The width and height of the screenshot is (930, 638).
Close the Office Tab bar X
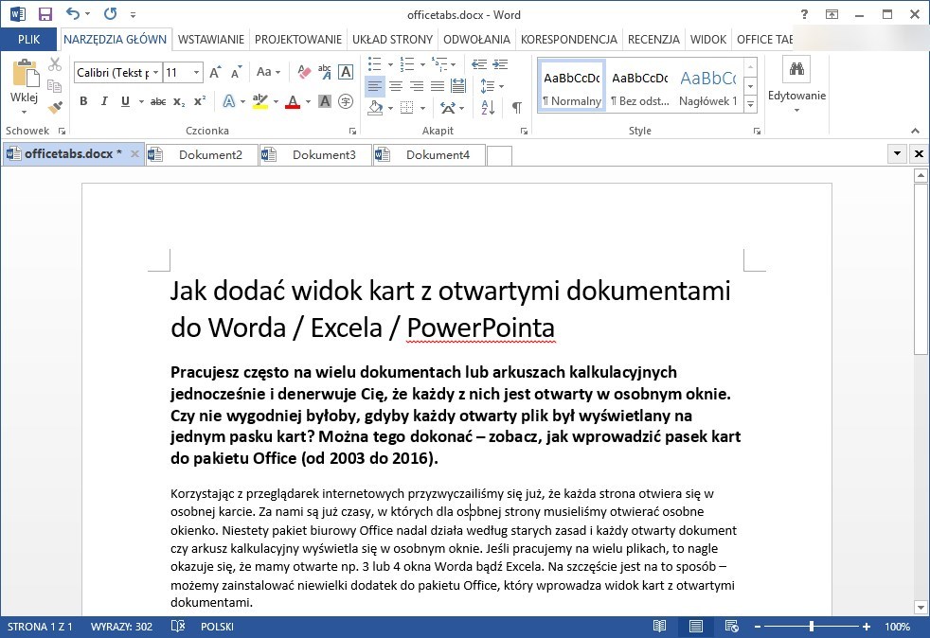tap(919, 153)
